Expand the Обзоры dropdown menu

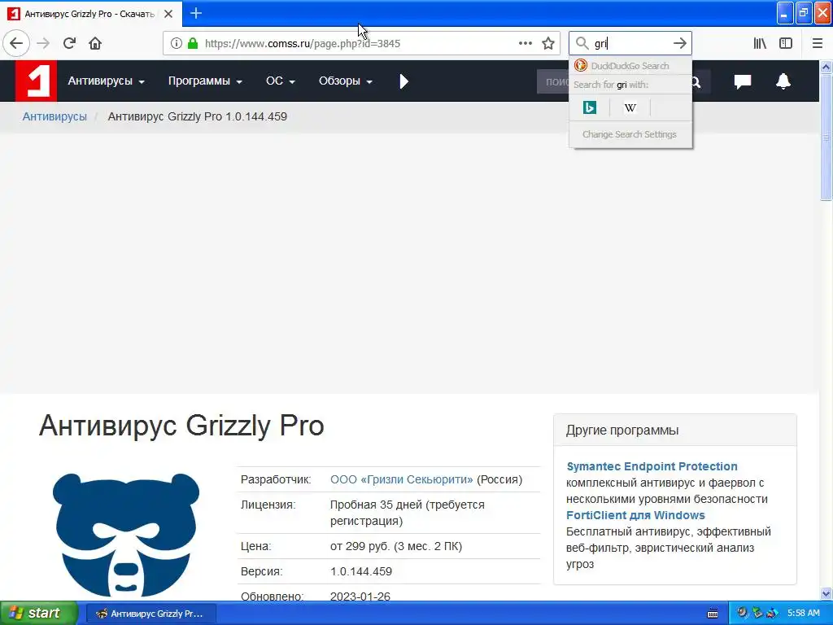point(345,81)
